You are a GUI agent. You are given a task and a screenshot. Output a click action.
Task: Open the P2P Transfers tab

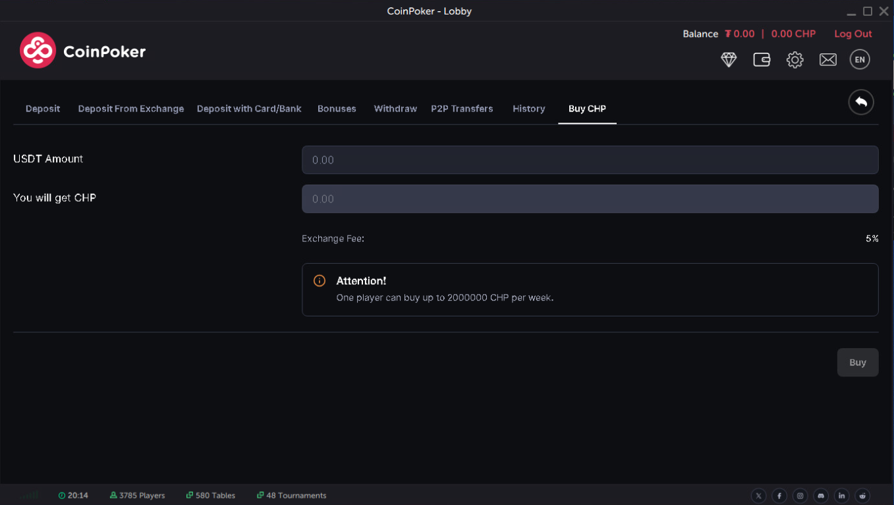point(462,109)
